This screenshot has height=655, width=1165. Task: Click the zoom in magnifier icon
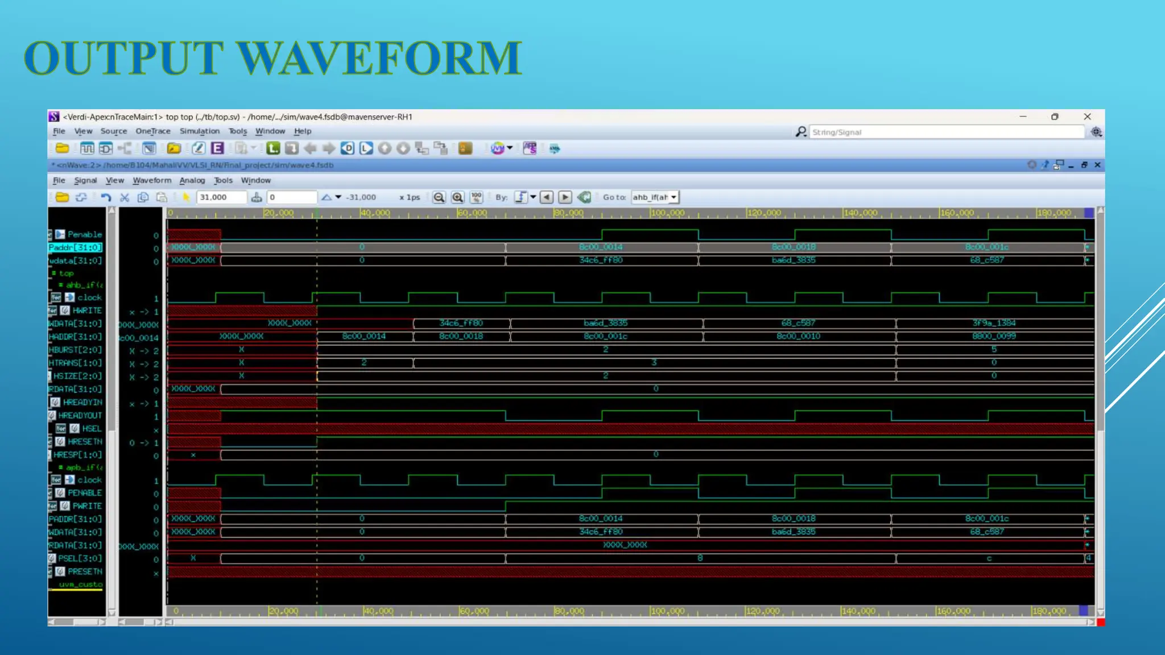tap(457, 197)
